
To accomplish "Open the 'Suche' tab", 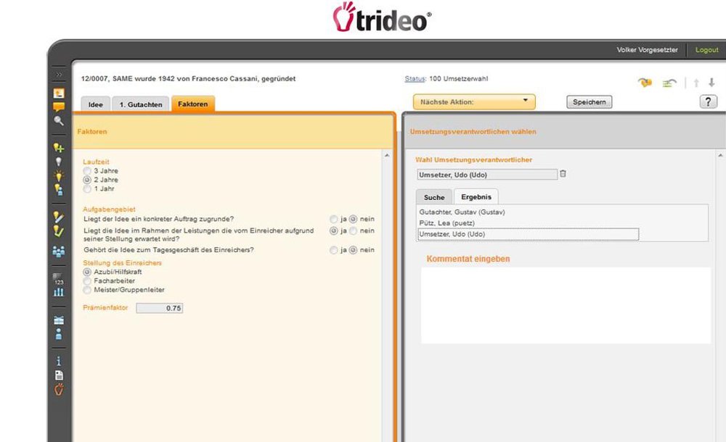I will [x=434, y=197].
